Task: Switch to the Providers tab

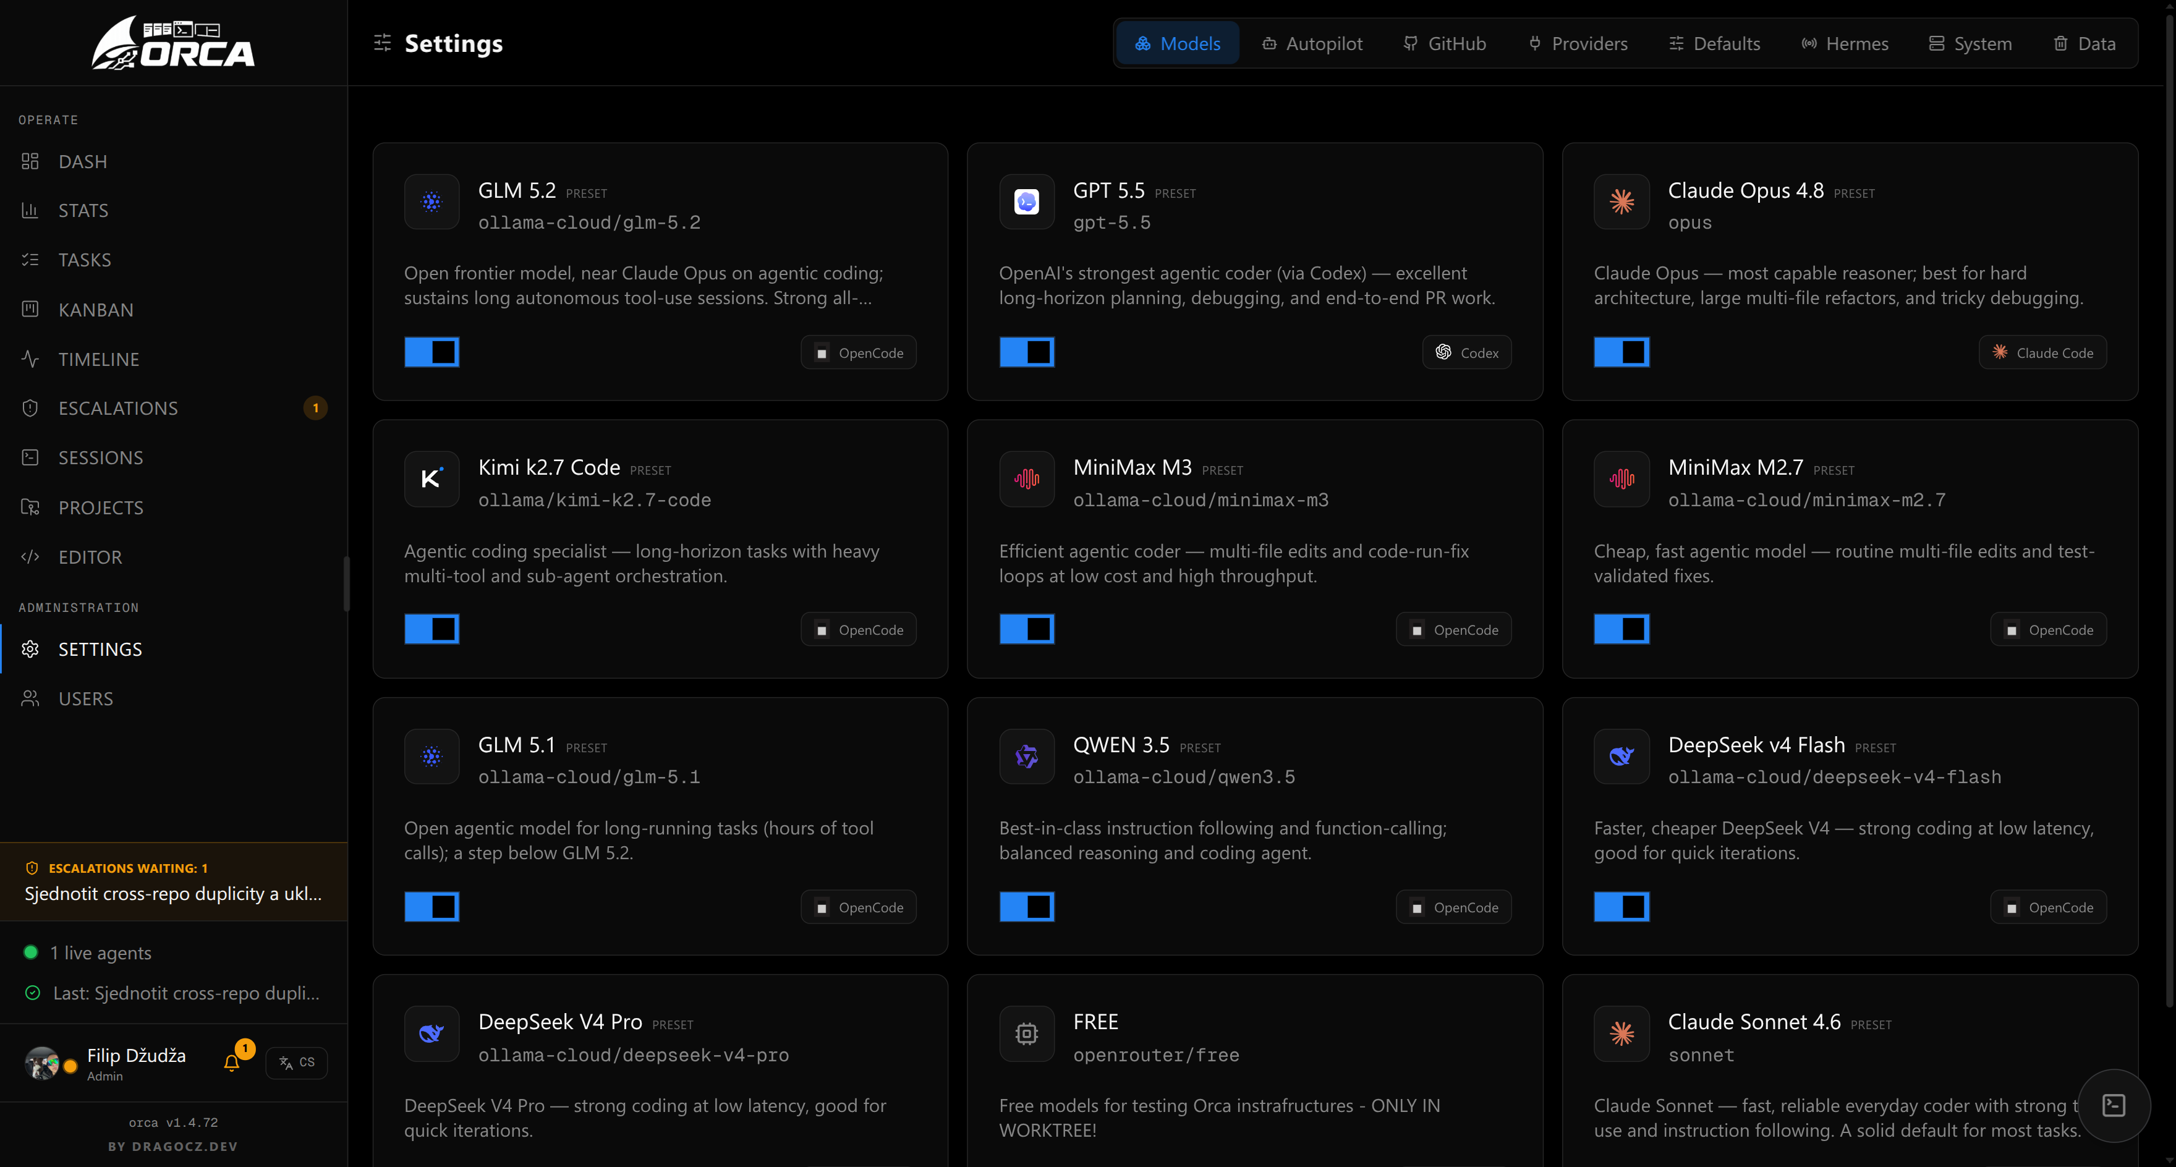Action: click(x=1578, y=43)
